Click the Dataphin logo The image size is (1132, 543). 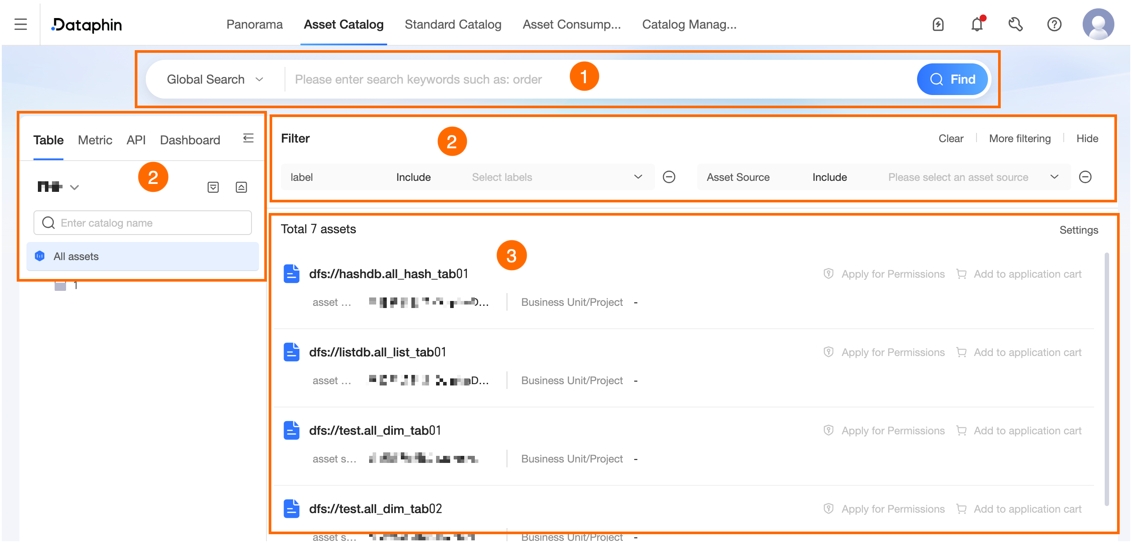tap(86, 25)
